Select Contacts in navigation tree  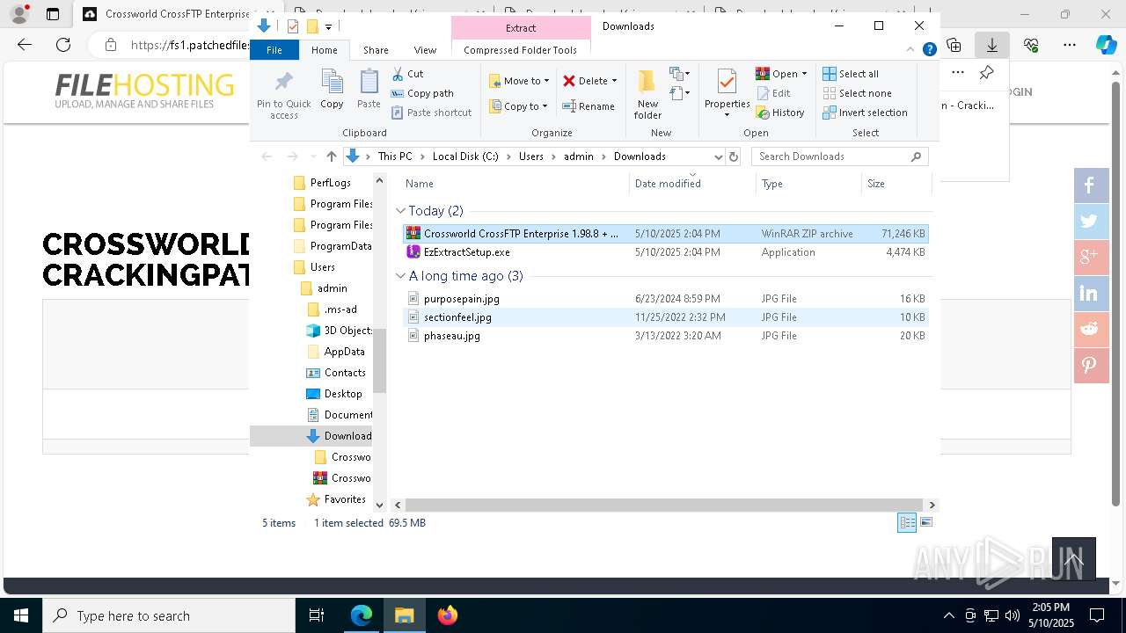point(345,373)
